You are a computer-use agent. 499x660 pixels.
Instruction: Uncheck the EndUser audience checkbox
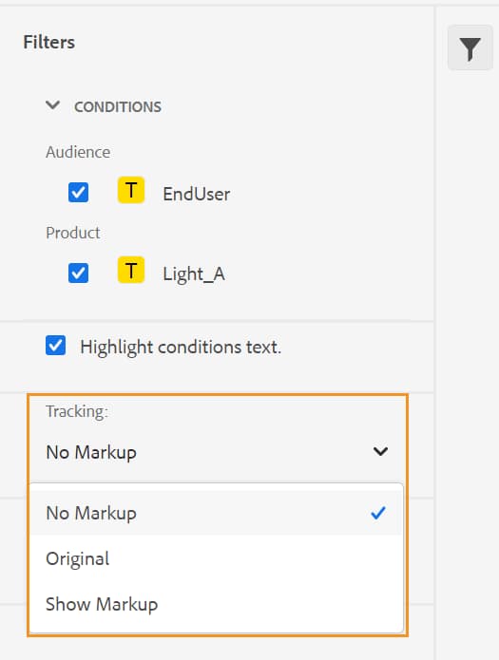pos(78,193)
